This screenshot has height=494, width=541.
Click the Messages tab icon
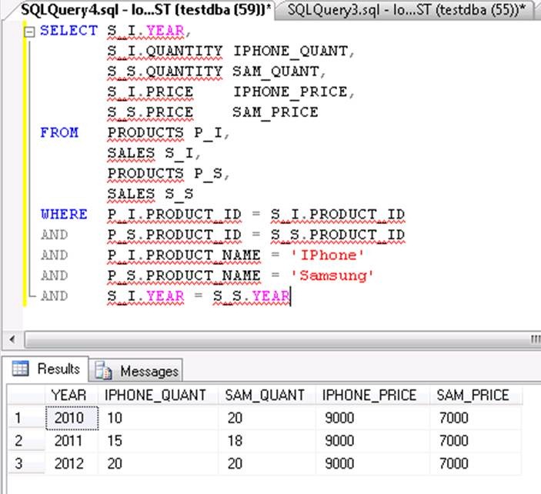tap(103, 371)
